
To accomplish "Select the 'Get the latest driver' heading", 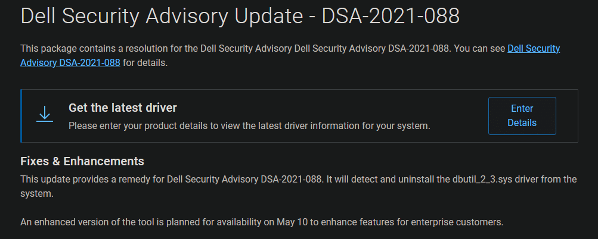I will tap(122, 108).
